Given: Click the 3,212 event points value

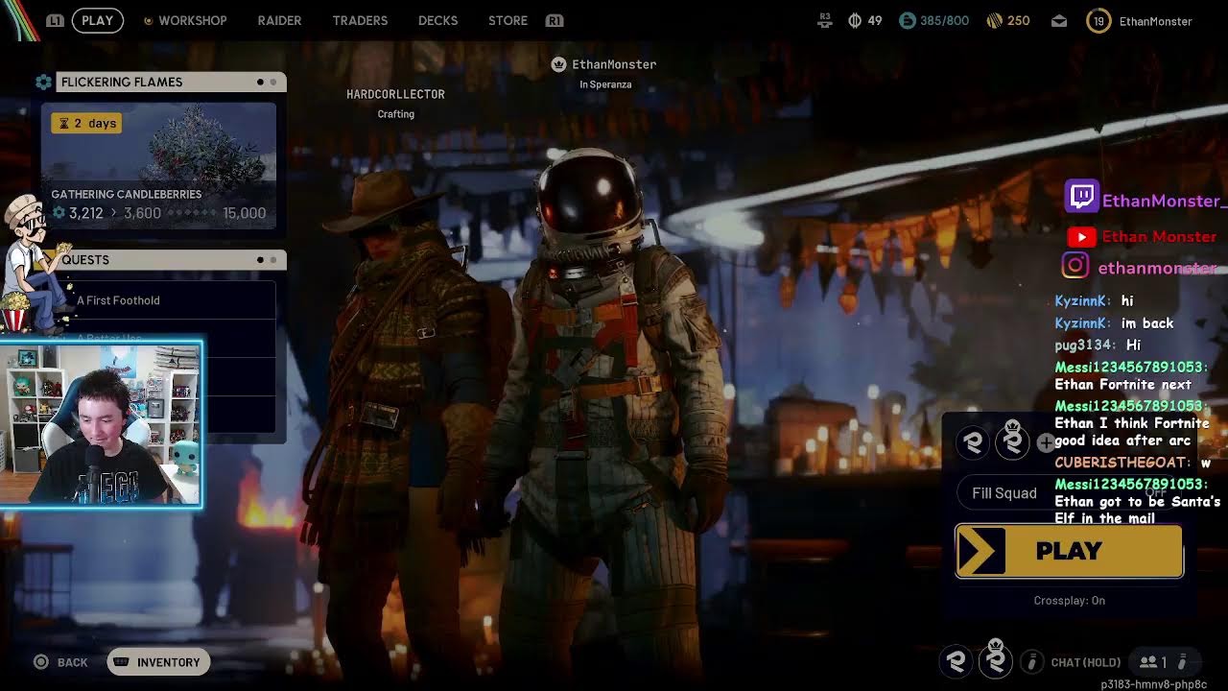Looking at the screenshot, I should click(85, 213).
